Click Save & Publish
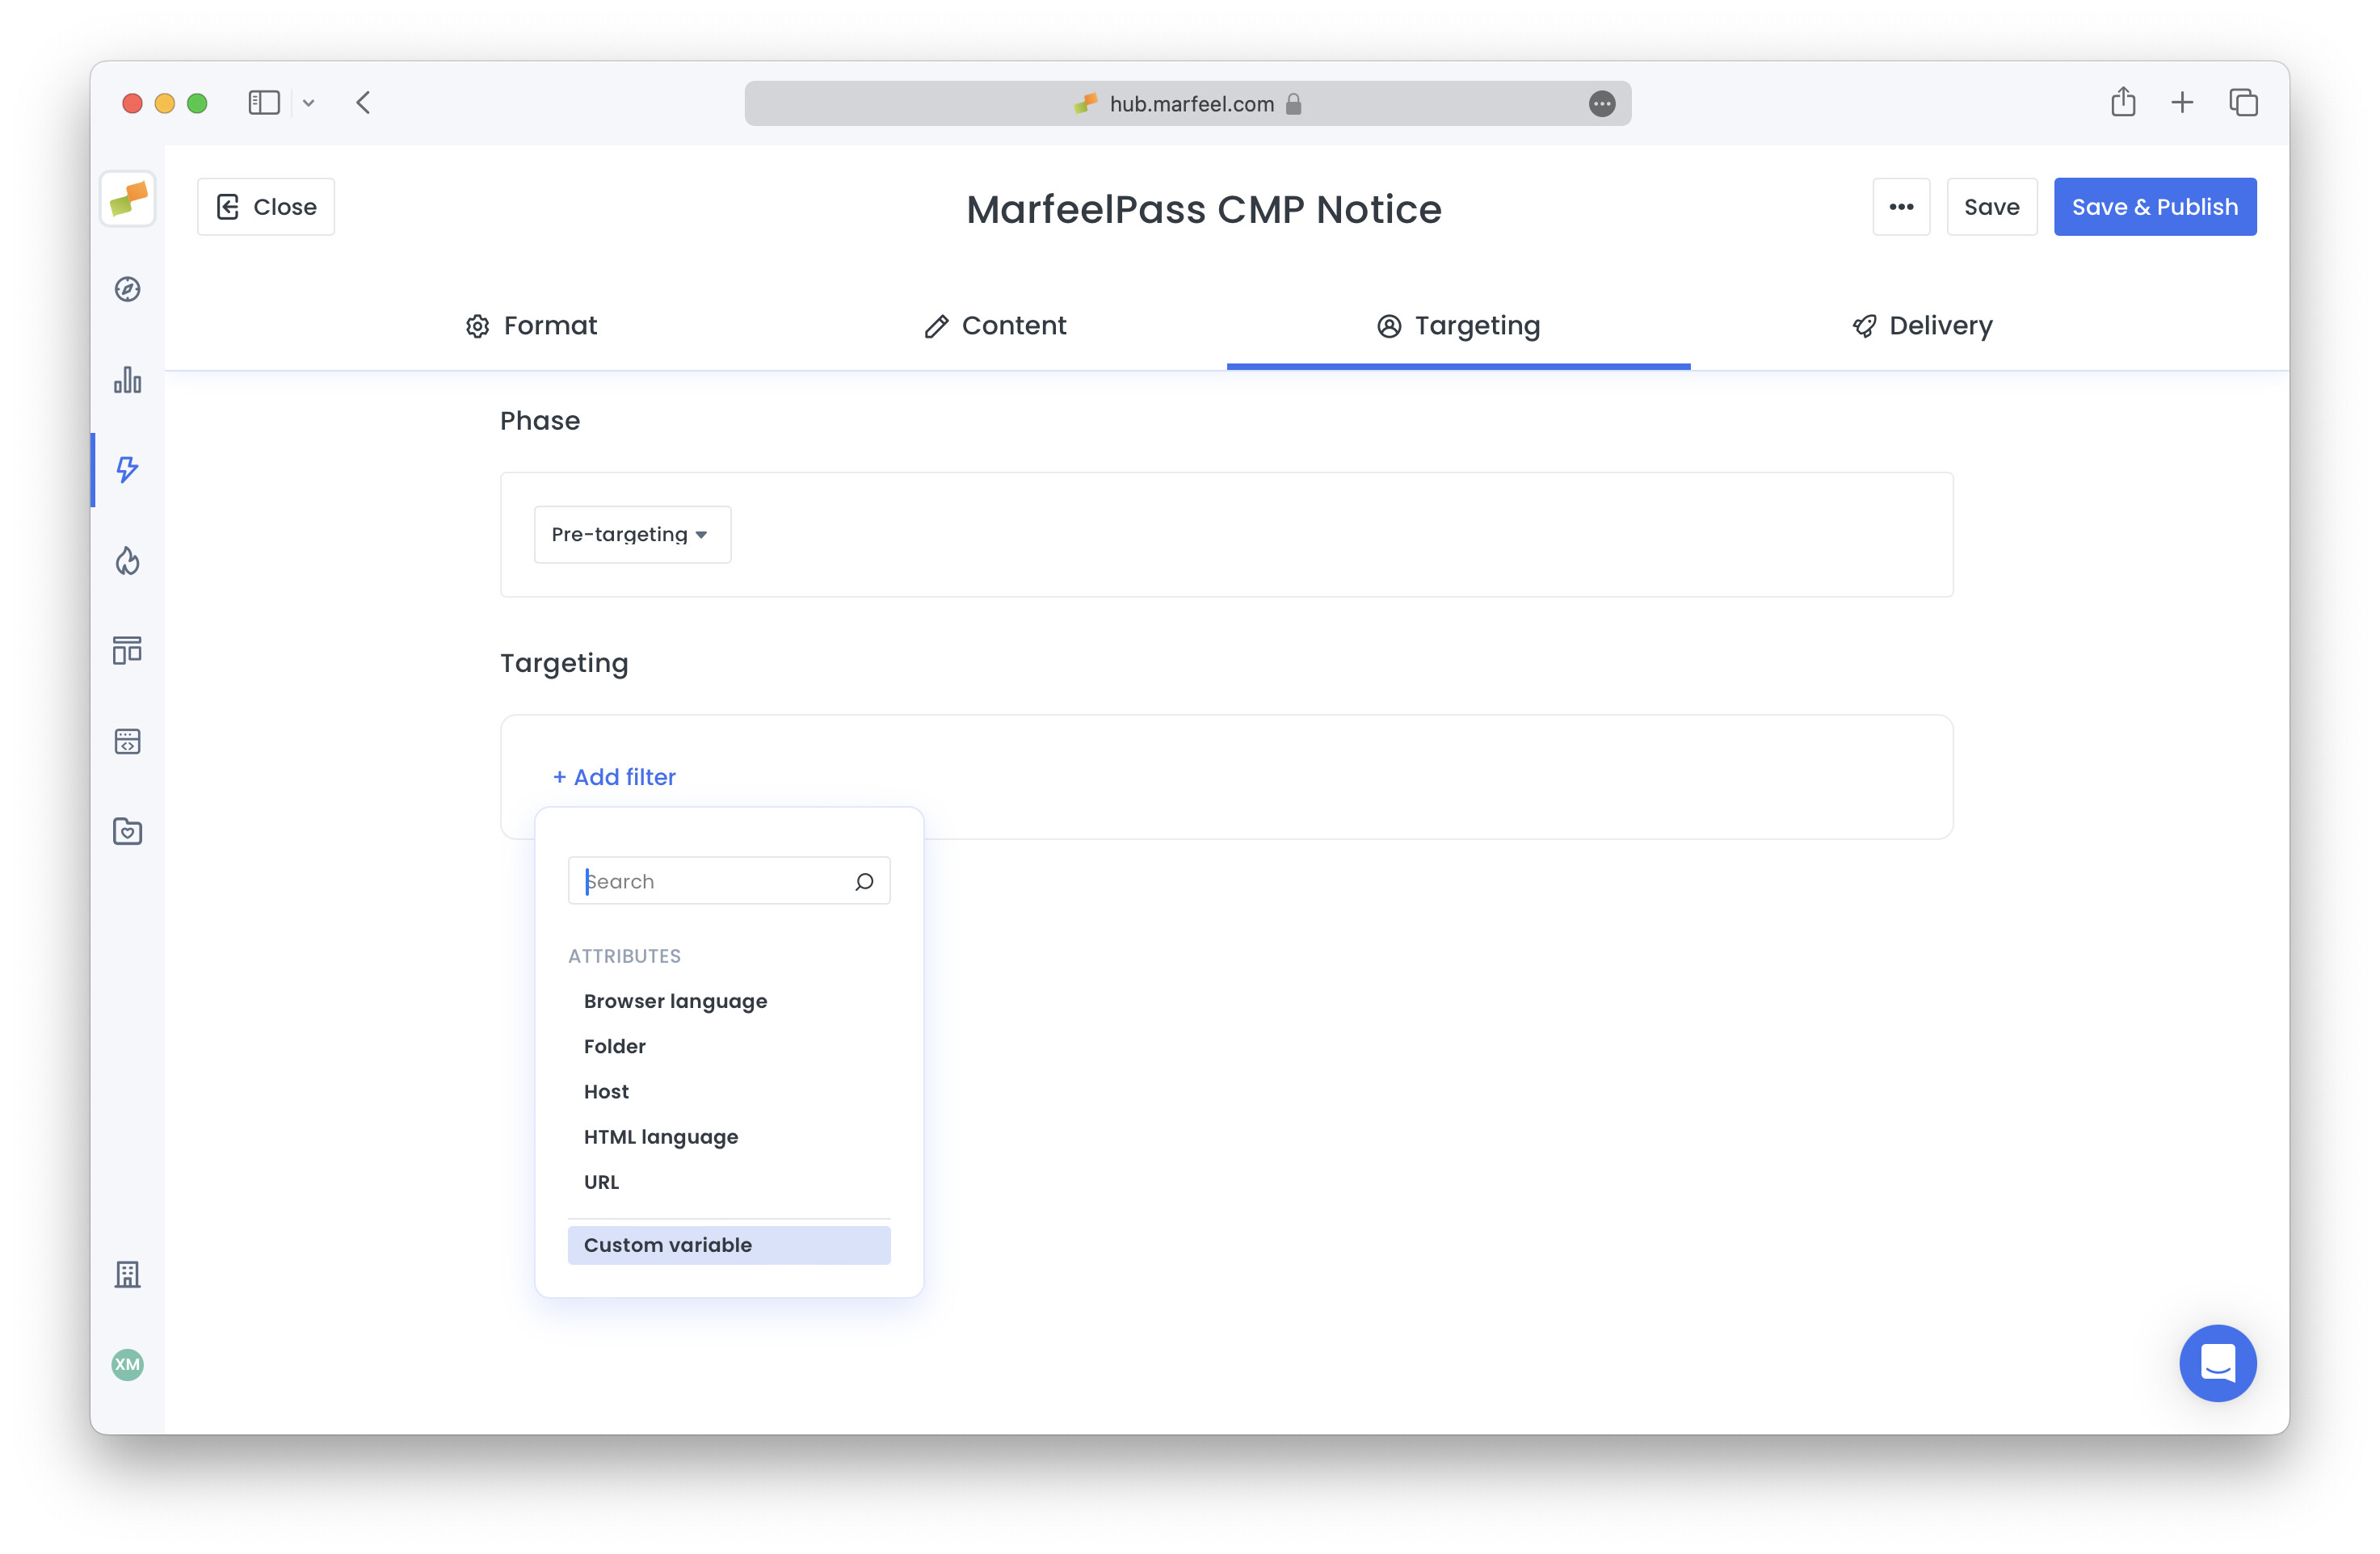 tap(2153, 206)
